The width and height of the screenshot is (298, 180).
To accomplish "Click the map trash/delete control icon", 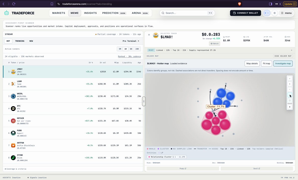I will click(290, 107).
